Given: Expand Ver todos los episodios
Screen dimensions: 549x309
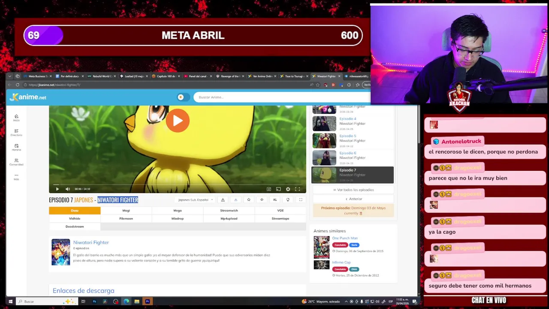Looking at the screenshot, I should coord(353,190).
